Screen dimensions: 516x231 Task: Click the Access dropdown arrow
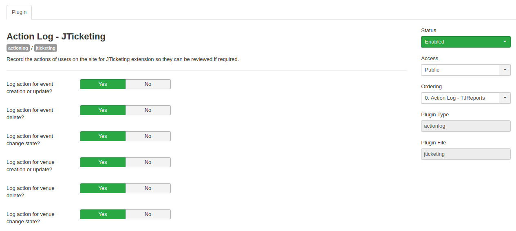tap(505, 70)
